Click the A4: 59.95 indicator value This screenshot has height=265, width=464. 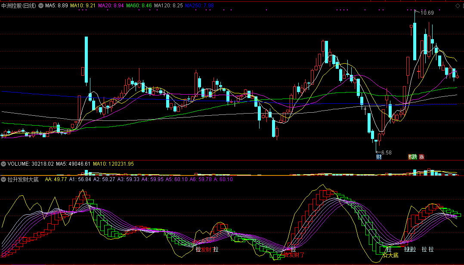(x=152, y=179)
